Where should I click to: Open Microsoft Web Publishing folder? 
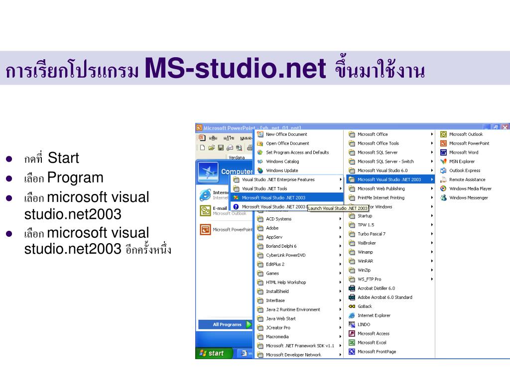pos(390,189)
